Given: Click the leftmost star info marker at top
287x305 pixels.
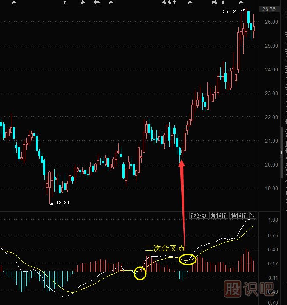Looking at the screenshot, I should tap(14, 3).
